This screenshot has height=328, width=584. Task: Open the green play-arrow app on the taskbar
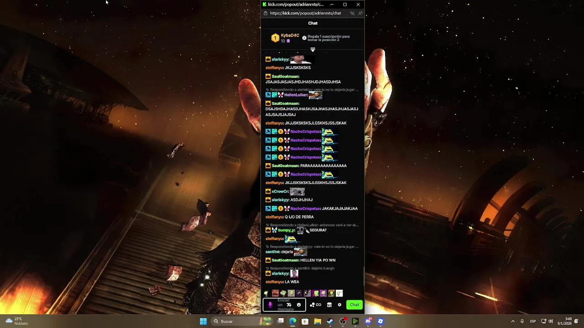pyautogui.click(x=355, y=321)
